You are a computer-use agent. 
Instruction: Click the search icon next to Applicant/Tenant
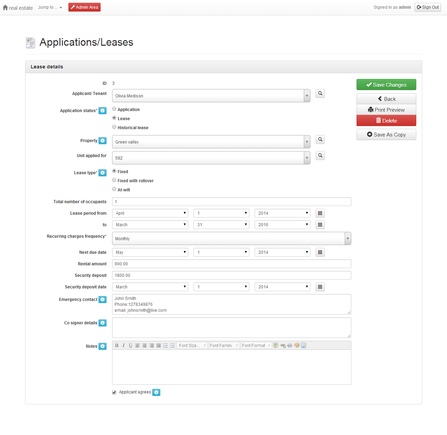[320, 94]
